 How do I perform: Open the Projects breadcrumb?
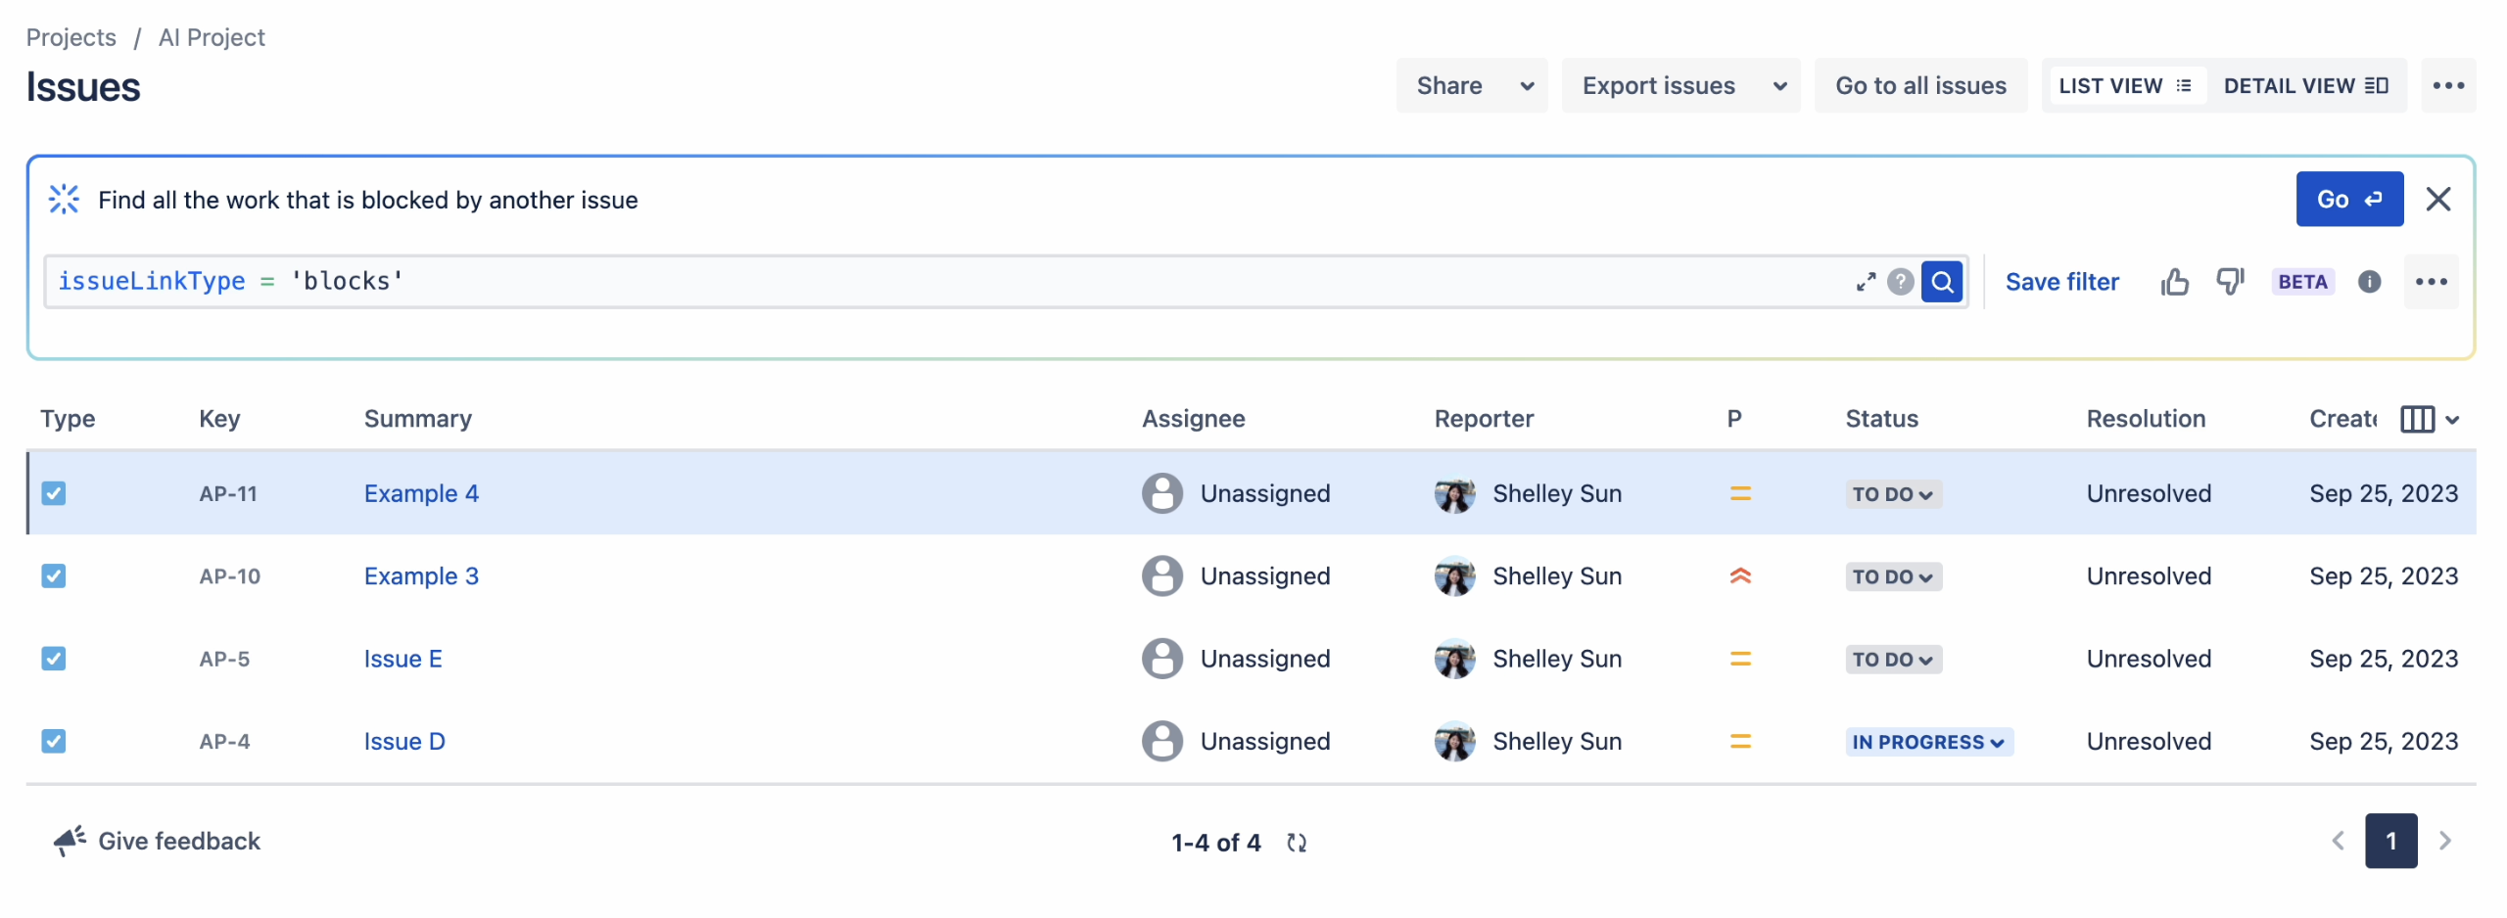[71, 37]
